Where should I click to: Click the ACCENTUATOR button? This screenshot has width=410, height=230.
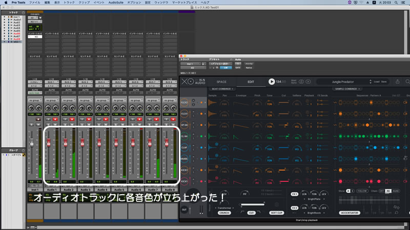[350, 213]
